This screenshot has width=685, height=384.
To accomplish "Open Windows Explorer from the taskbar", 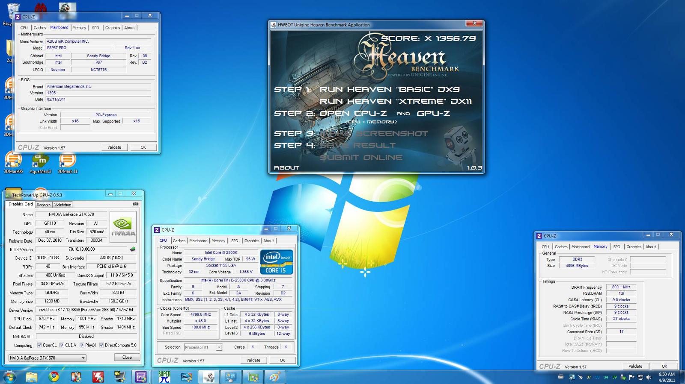I will [32, 377].
